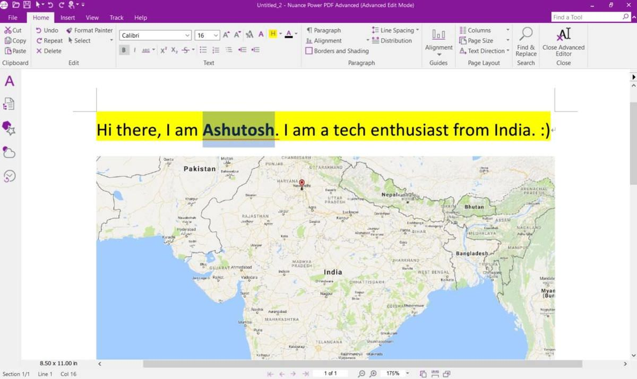This screenshot has height=379, width=637.
Task: Switch to the Insert ribbon tab
Action: (x=68, y=18)
